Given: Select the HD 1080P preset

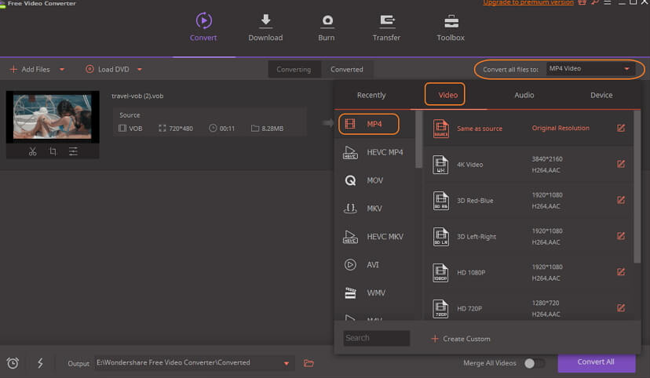Looking at the screenshot, I should (528, 272).
